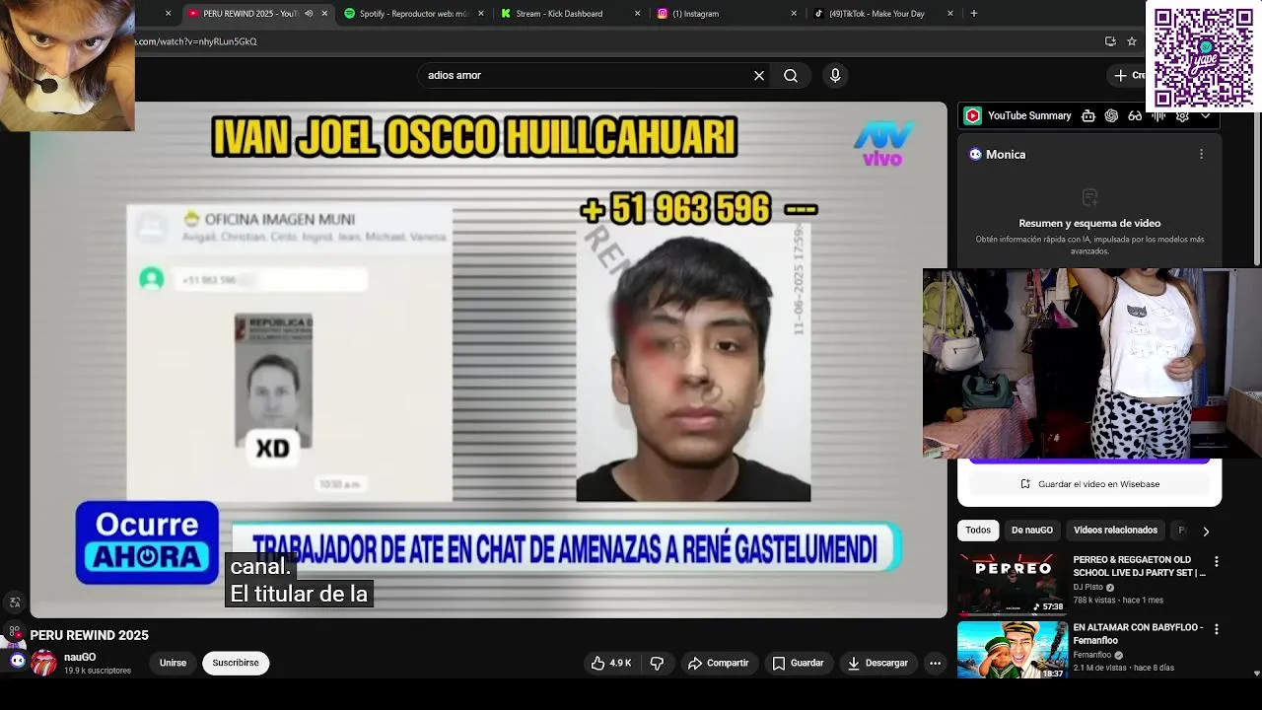Click the Guardar button below the video
The width and height of the screenshot is (1262, 710).
(798, 663)
